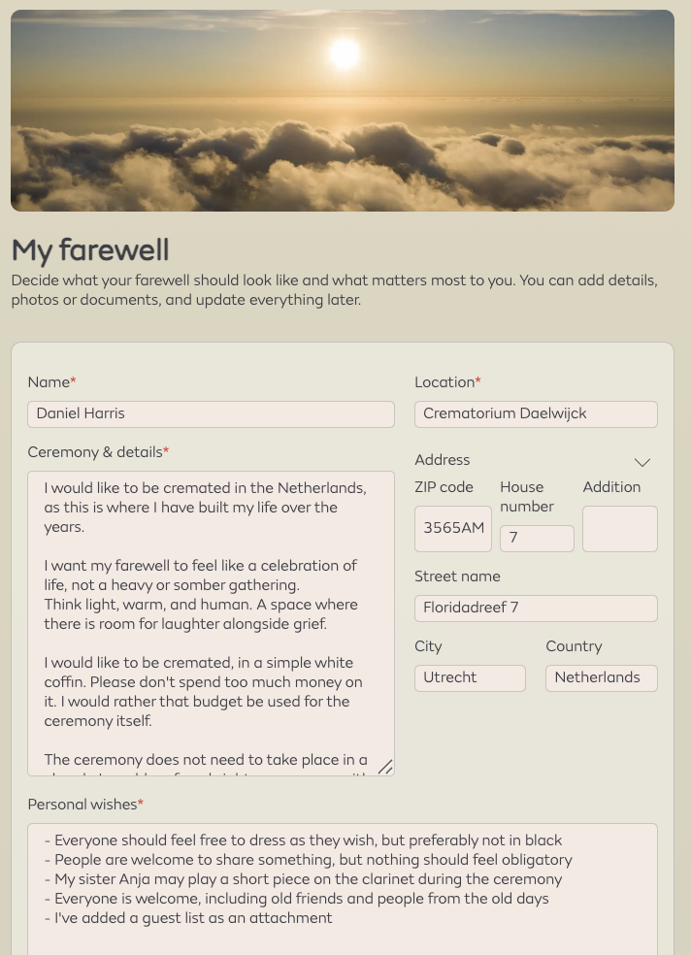
Task: Select the Country field showing Netherlands
Action: click(x=602, y=677)
